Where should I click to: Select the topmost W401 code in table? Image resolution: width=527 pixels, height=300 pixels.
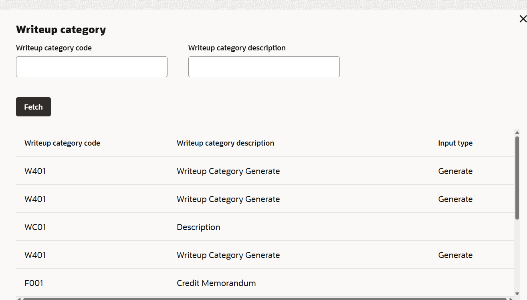[35, 171]
